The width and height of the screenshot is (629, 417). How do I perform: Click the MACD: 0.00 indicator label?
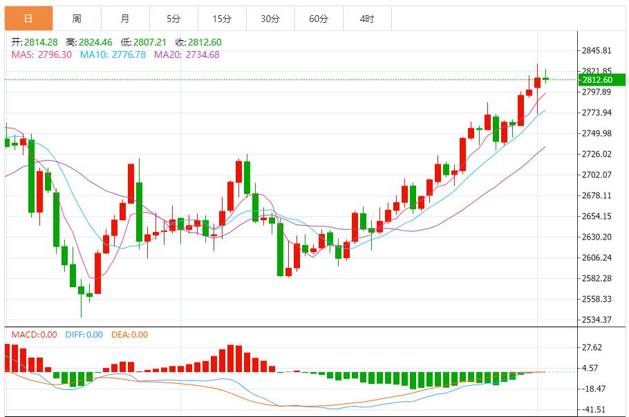coord(34,335)
